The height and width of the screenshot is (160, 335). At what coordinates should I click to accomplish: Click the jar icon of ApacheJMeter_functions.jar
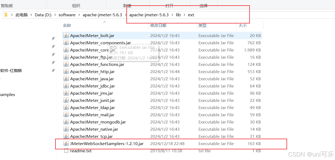tap(66, 64)
